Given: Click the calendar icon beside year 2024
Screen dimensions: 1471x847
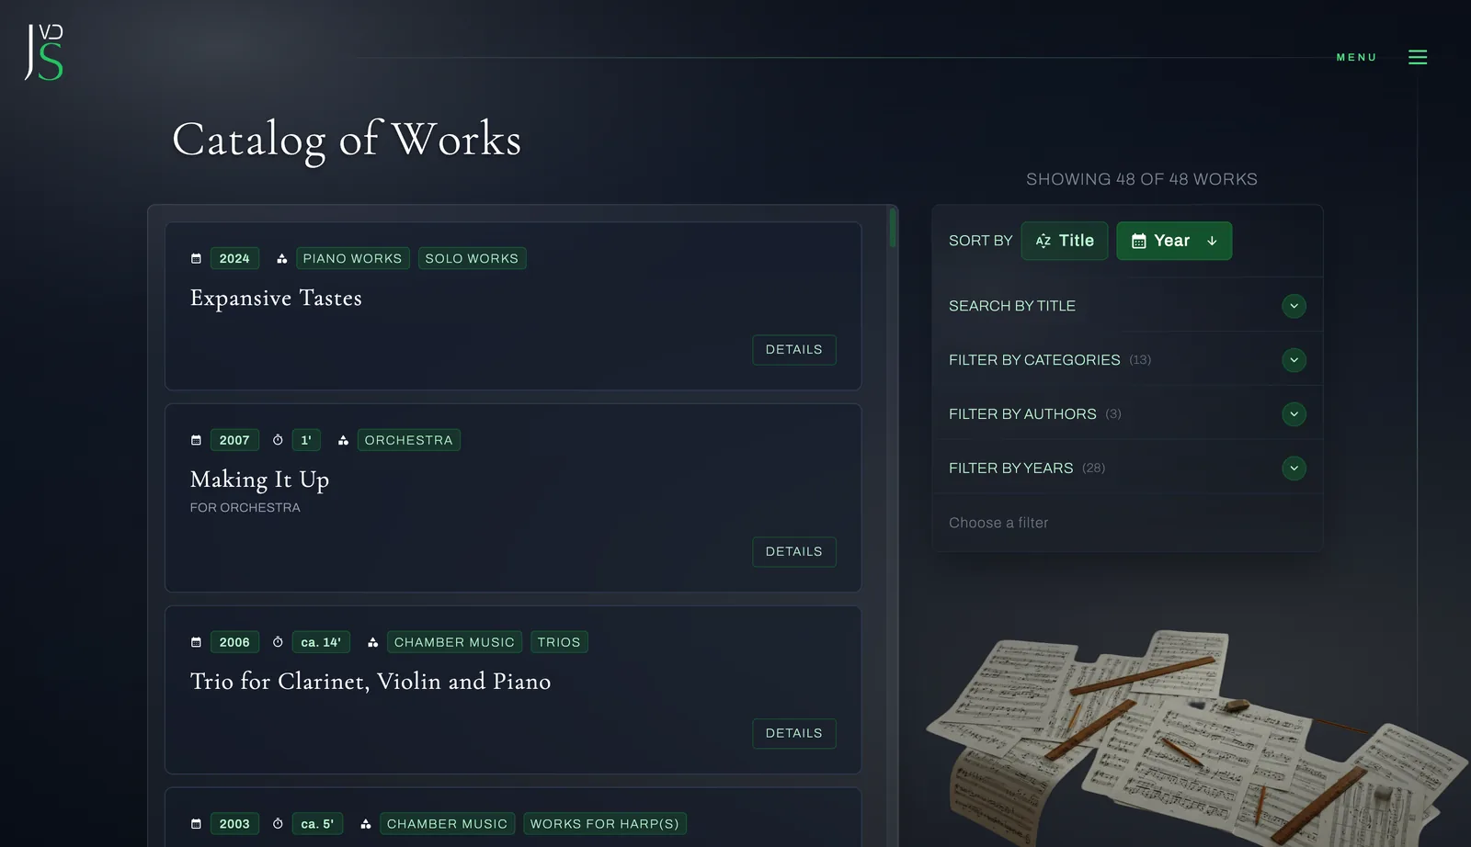Looking at the screenshot, I should click(196, 259).
